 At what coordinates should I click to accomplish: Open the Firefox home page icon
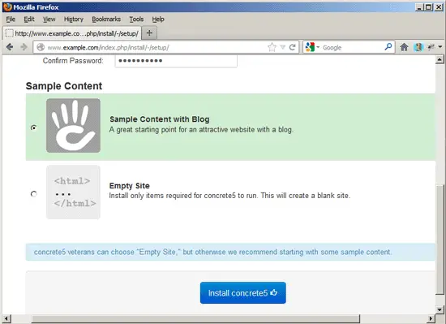[x=404, y=47]
